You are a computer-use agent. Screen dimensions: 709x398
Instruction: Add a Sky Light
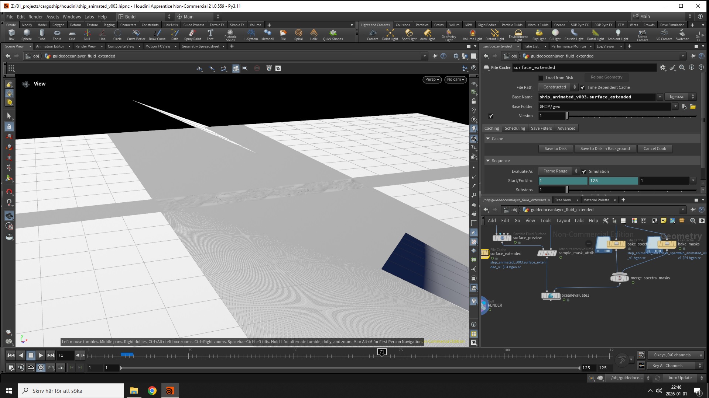pos(539,34)
